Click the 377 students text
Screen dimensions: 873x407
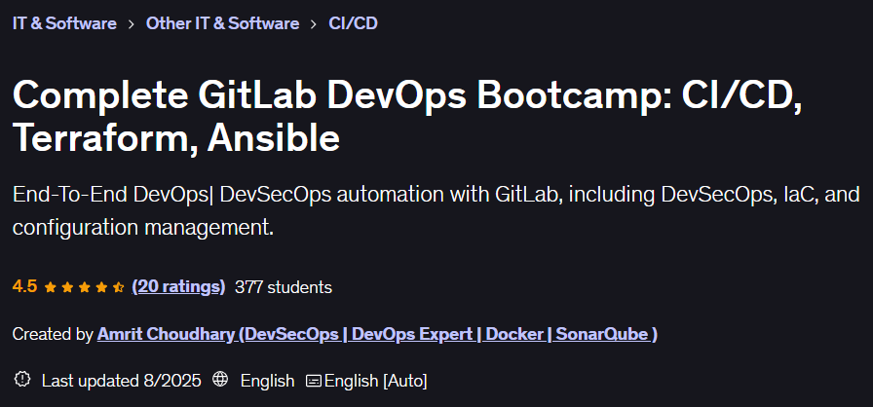[284, 287]
